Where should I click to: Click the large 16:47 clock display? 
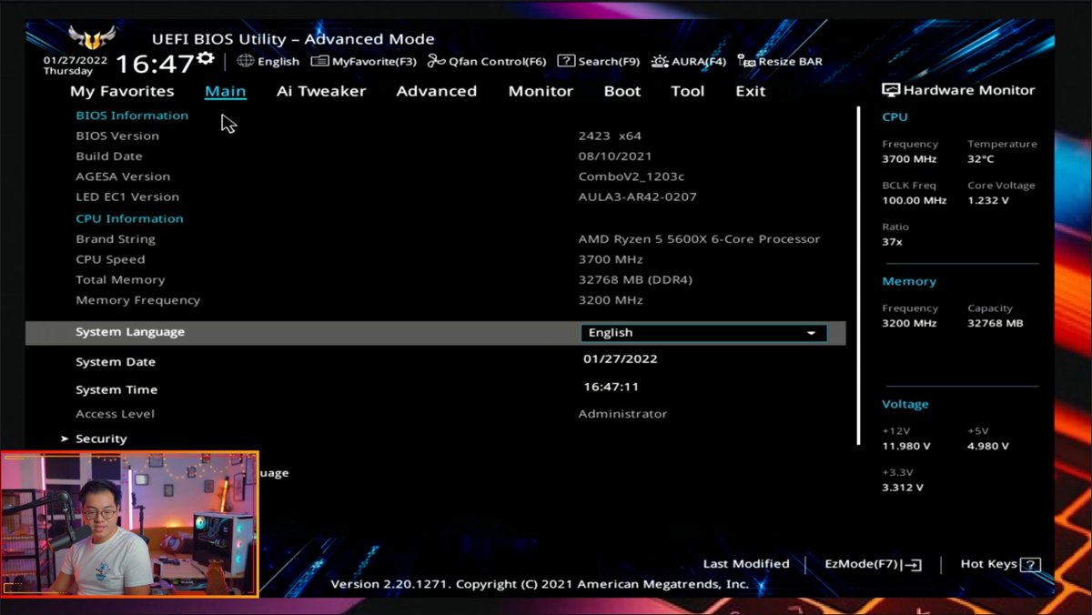(x=155, y=64)
